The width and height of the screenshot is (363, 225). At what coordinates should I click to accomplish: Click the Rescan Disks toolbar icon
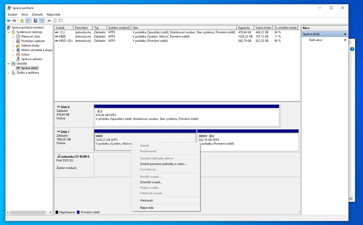coord(49,21)
